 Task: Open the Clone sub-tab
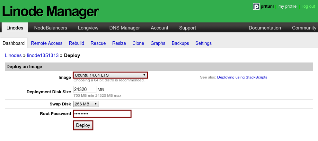pos(138,43)
